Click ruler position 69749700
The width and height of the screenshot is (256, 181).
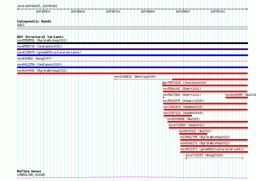[113, 12]
